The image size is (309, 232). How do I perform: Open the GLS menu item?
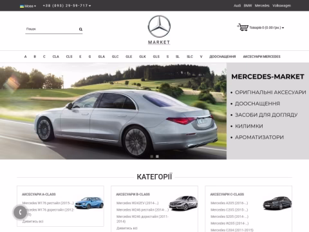[x=156, y=57]
